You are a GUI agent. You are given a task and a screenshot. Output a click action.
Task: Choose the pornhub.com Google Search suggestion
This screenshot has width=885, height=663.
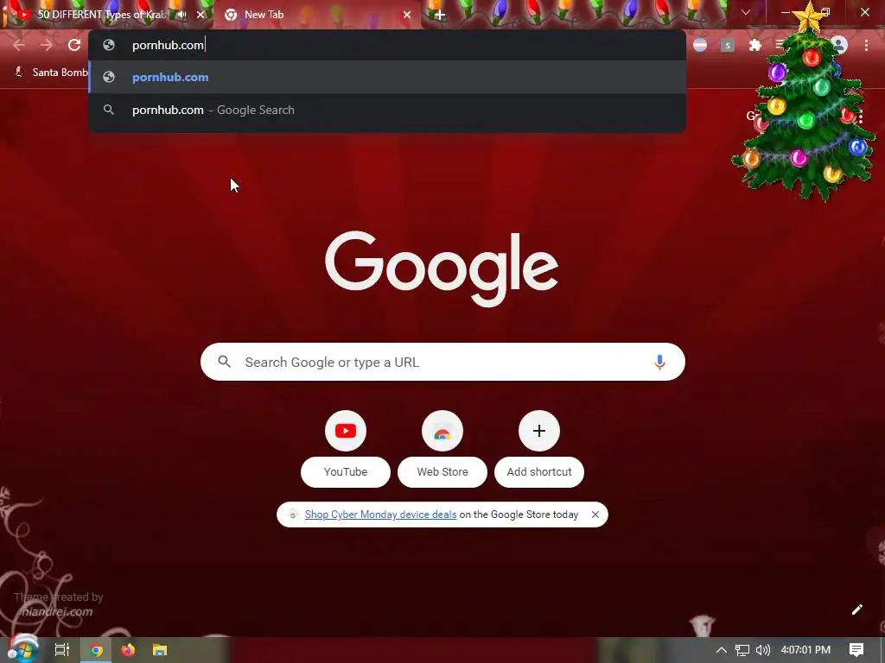387,110
